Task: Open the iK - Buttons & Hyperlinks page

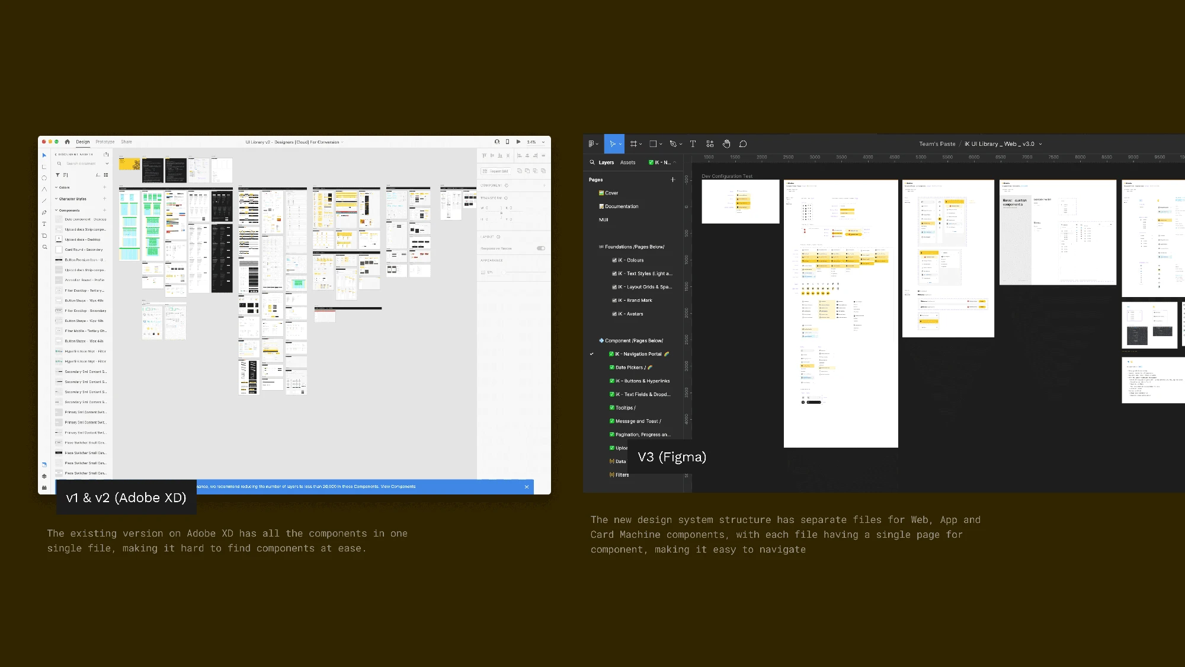Action: tap(640, 381)
